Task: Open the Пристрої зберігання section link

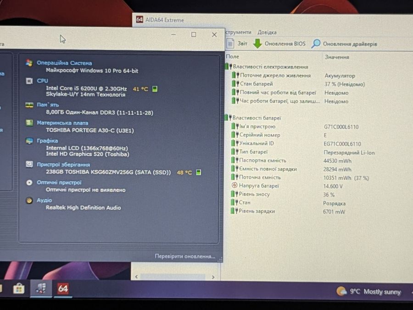Action: pos(63,164)
